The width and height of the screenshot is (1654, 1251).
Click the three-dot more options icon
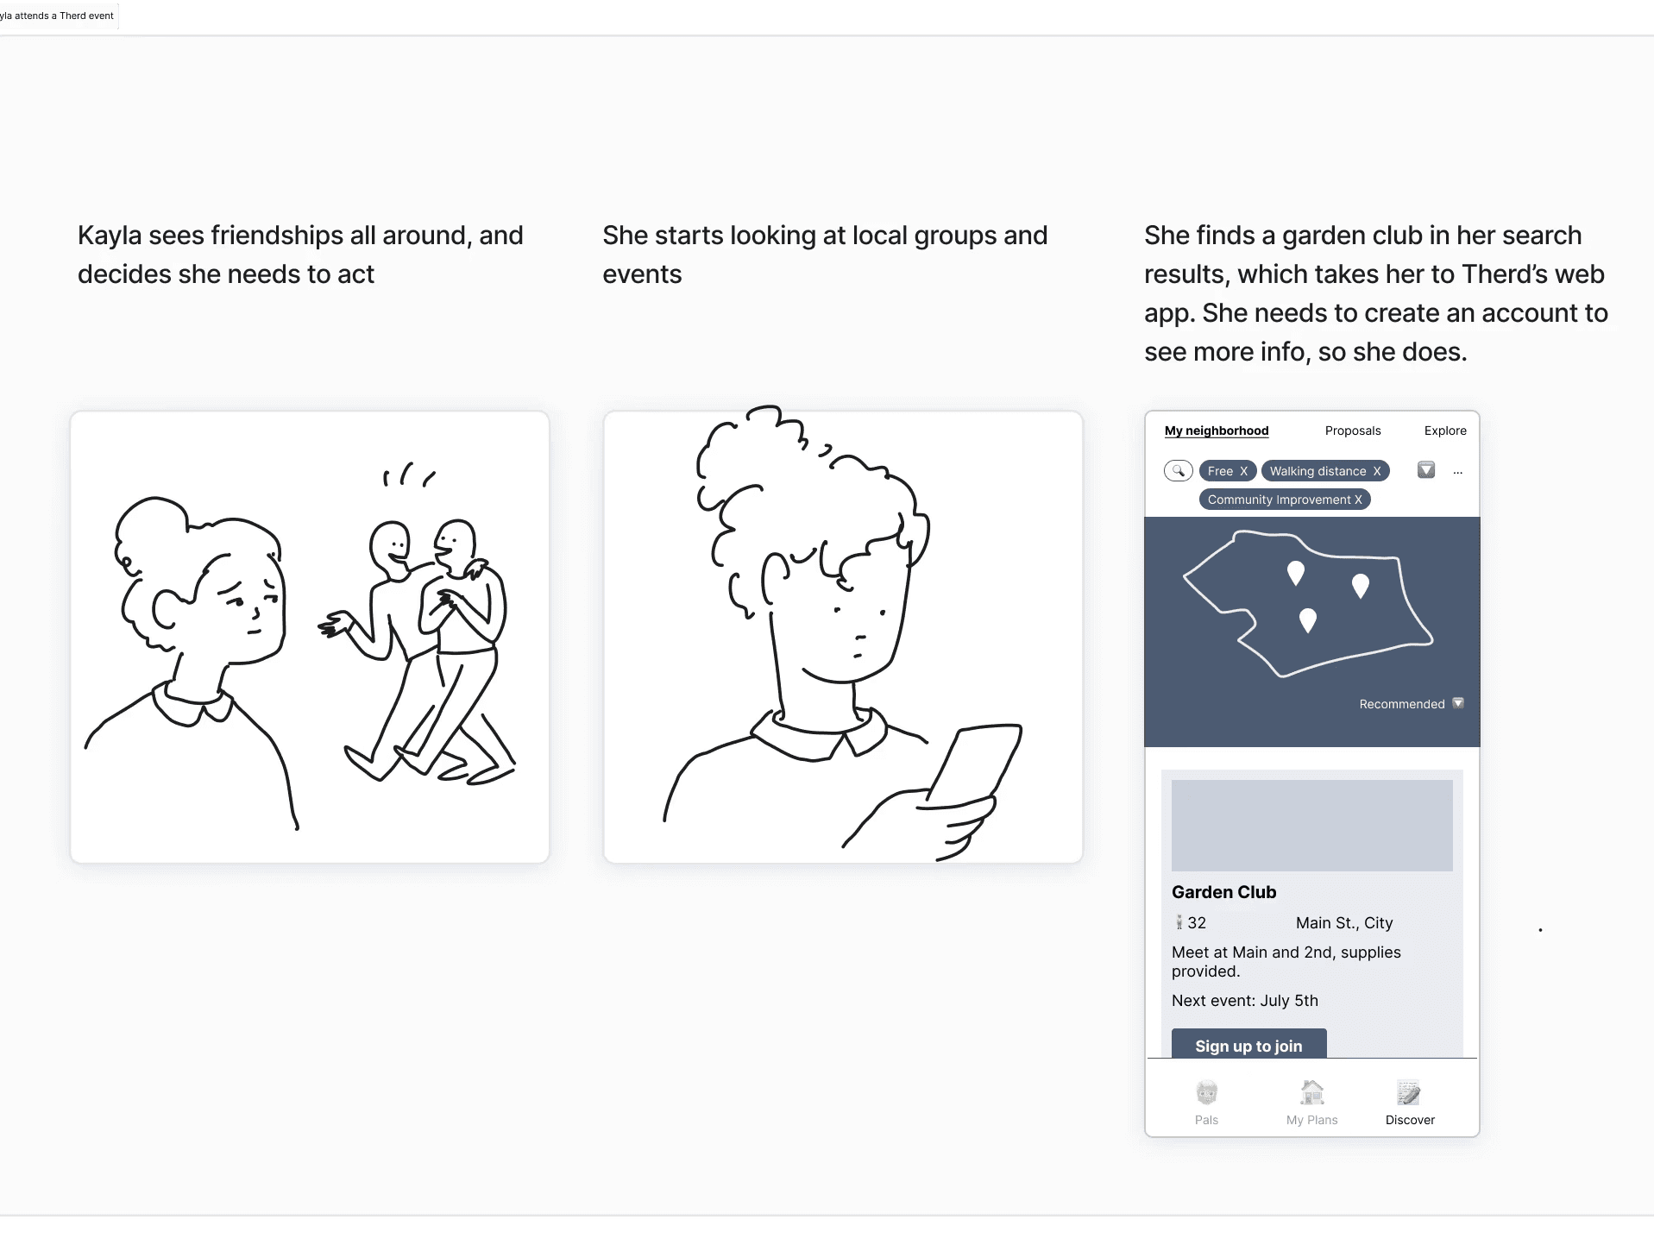coord(1458,472)
